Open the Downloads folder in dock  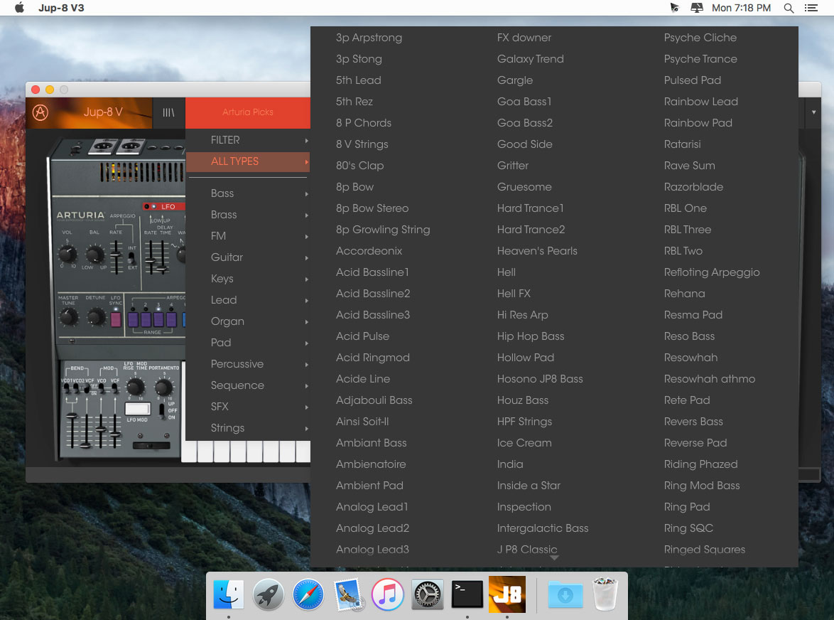(x=565, y=594)
